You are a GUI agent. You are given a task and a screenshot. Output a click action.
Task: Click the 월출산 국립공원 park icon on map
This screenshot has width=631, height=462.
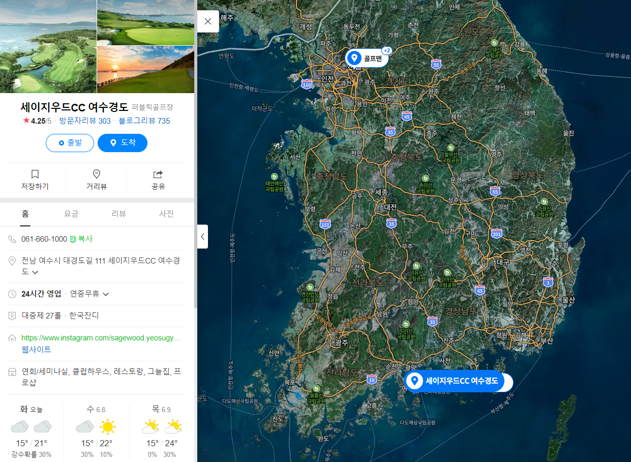[315, 388]
